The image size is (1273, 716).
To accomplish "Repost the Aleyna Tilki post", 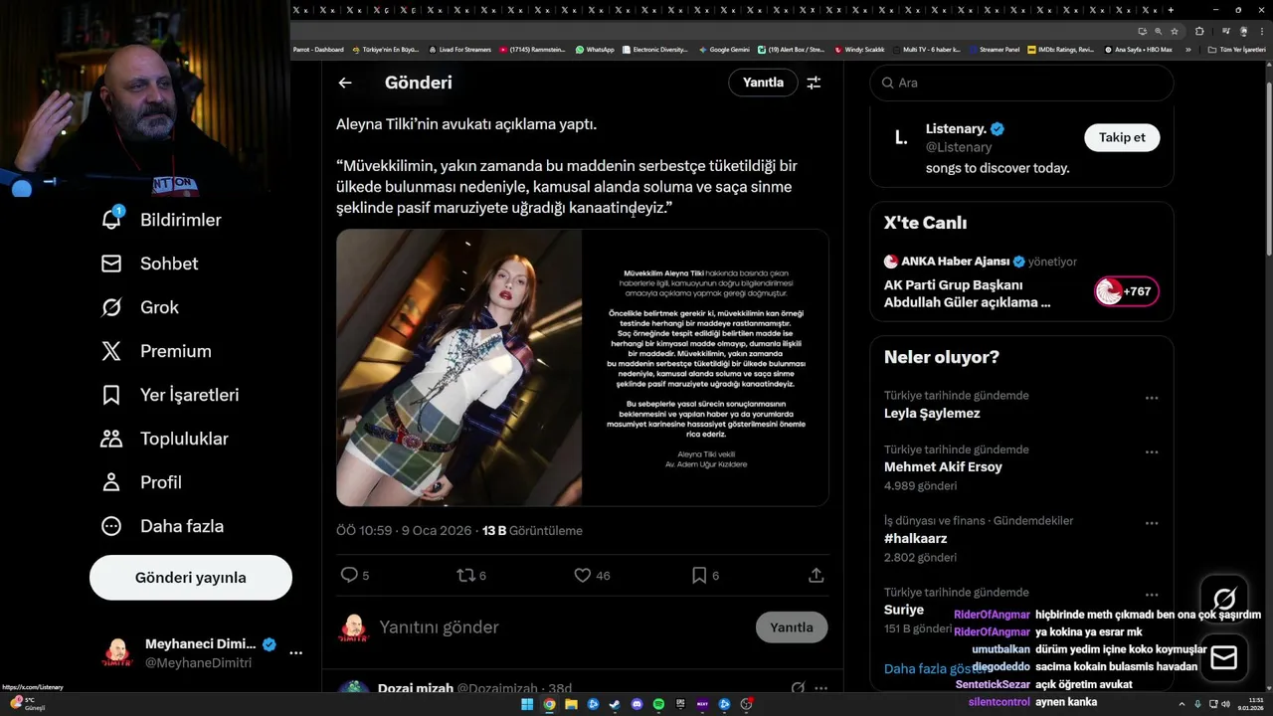I will click(465, 575).
